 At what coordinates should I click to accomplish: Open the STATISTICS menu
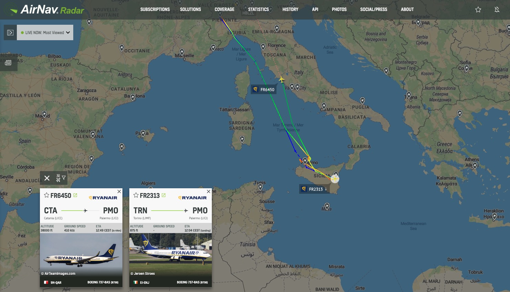point(259,9)
